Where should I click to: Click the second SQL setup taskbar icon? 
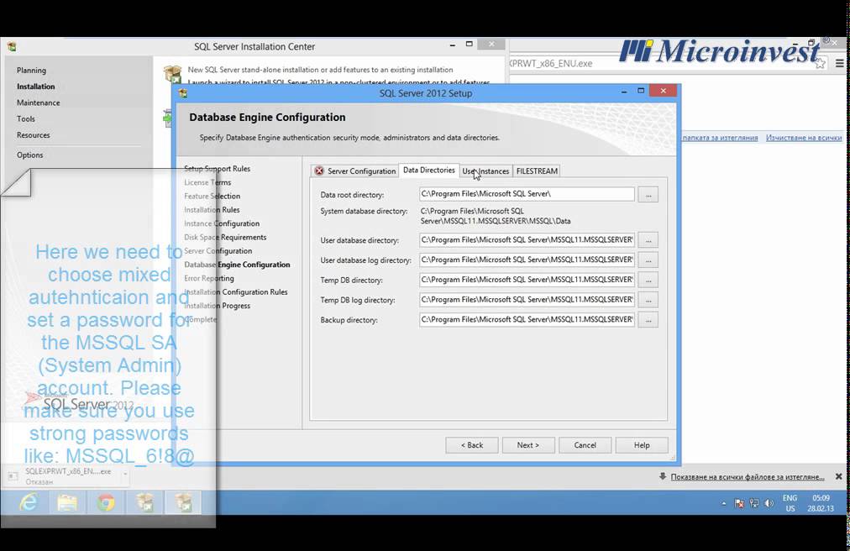(183, 503)
